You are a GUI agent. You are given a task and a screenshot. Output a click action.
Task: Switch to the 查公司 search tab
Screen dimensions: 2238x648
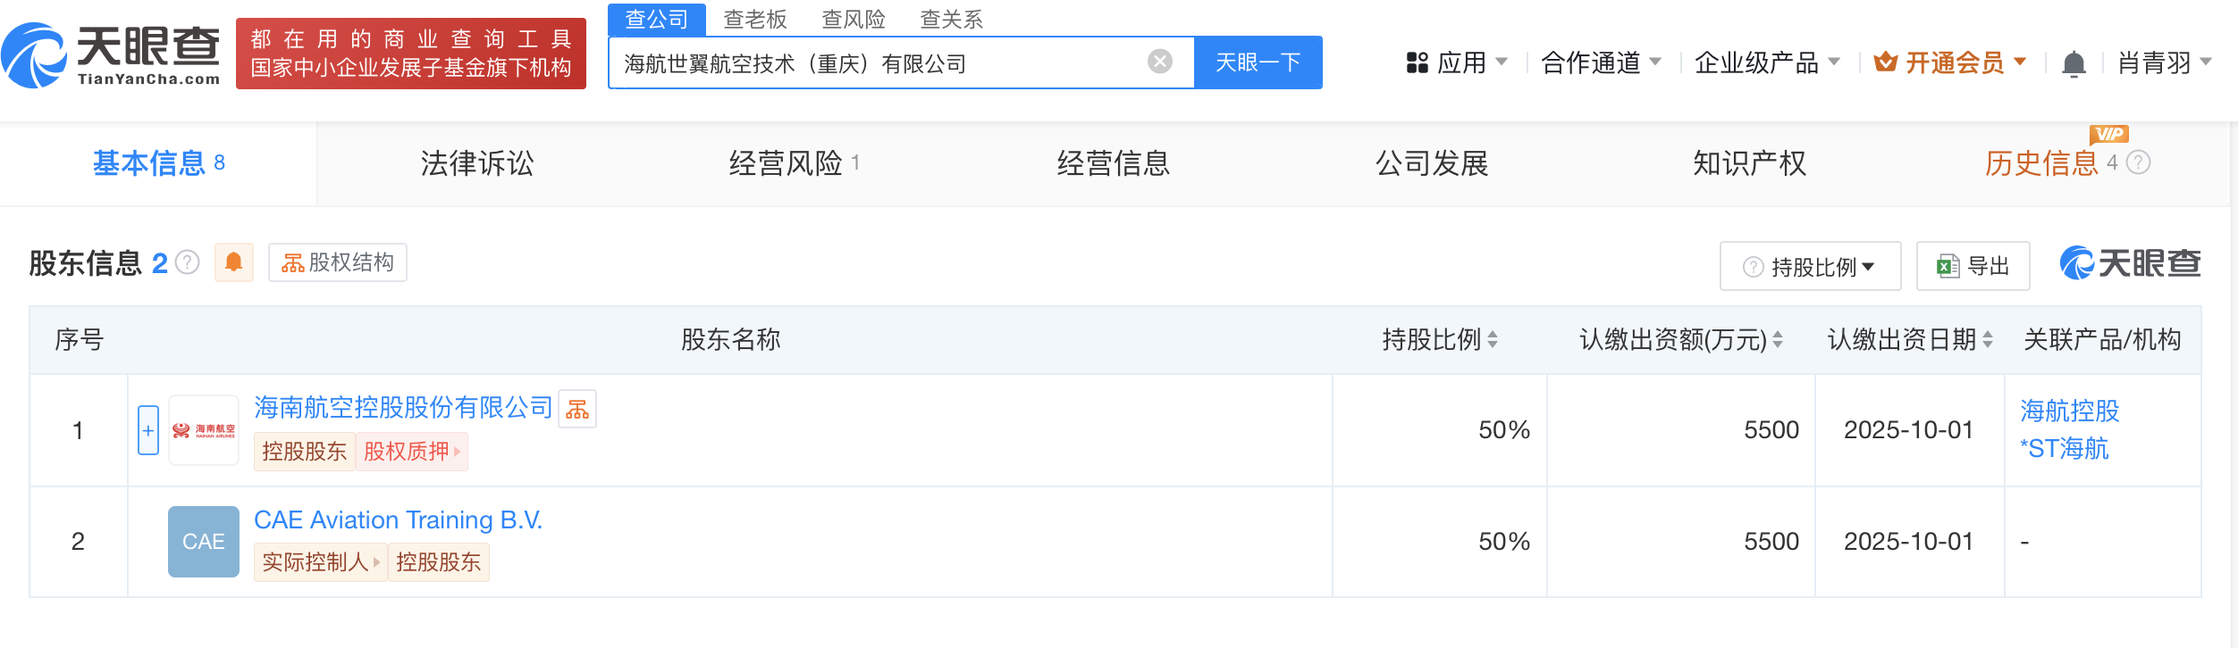click(656, 19)
